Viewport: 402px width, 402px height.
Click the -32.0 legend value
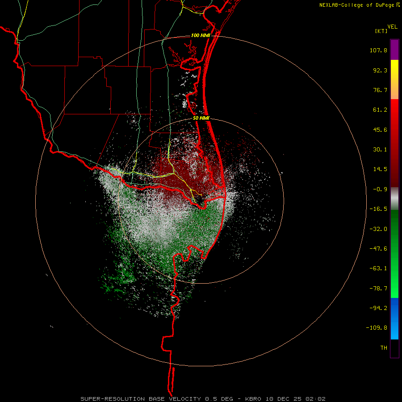click(378, 229)
